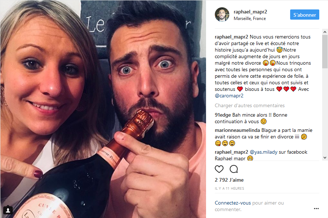
Task: Open marionneaumelinda commenter profile
Action: point(237,130)
